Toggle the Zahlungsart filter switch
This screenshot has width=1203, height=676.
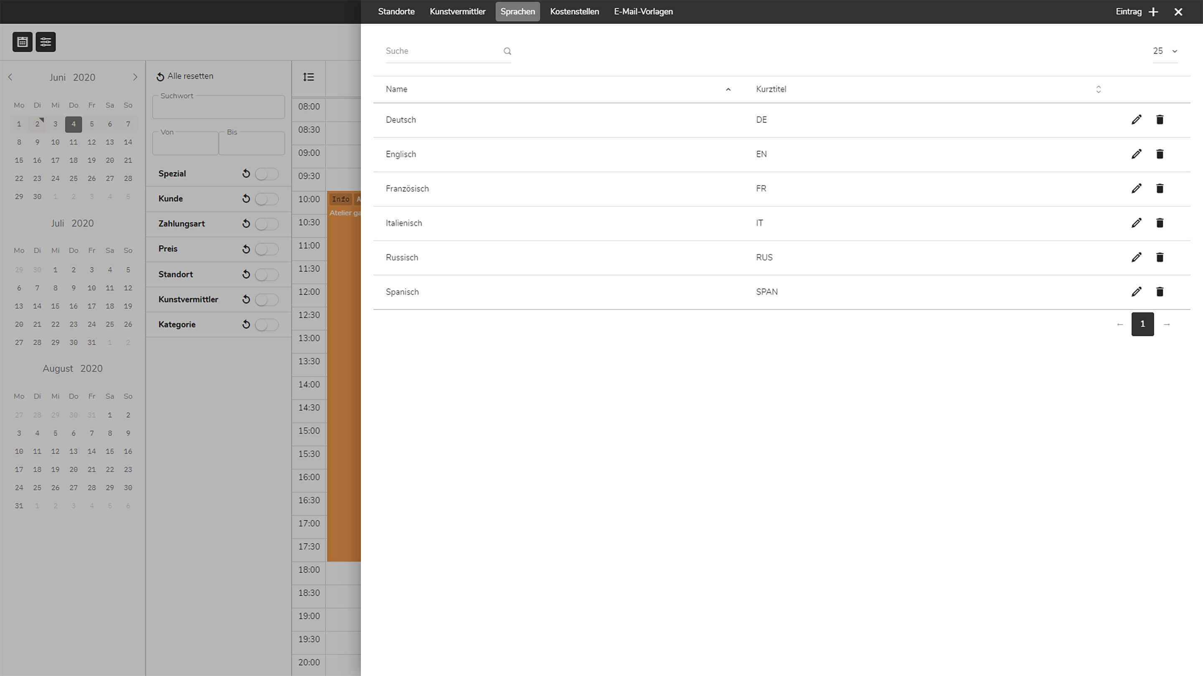pos(266,224)
